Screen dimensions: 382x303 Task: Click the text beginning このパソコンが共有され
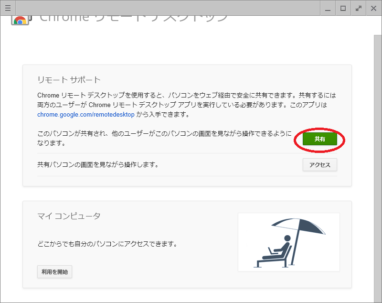point(164,138)
